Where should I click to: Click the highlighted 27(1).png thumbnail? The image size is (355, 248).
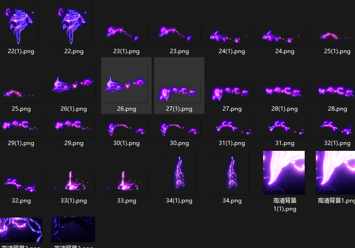pyautogui.click(x=179, y=93)
